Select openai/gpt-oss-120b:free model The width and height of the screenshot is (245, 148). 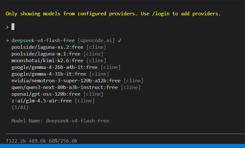[57, 94]
